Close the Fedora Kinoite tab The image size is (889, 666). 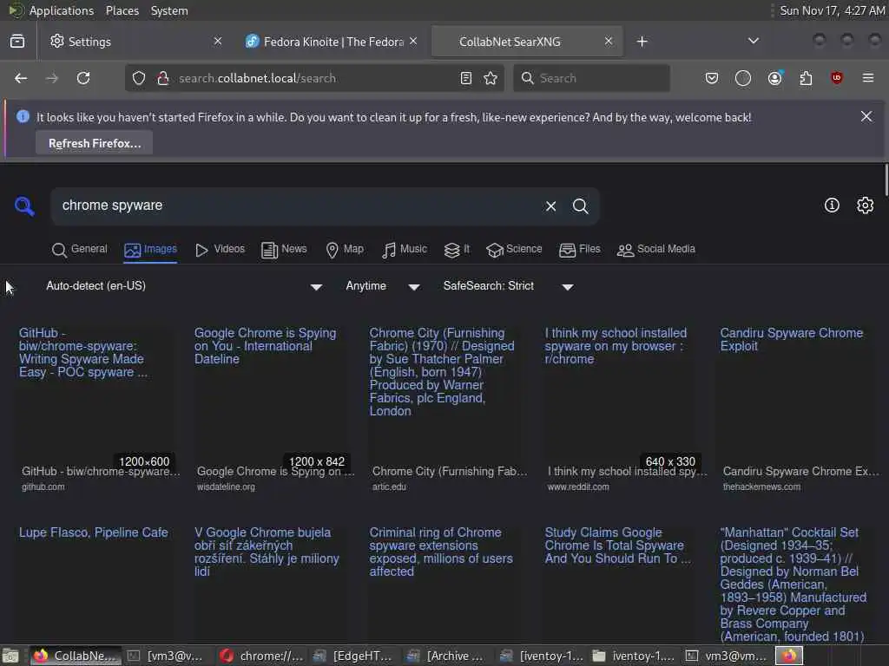[413, 42]
